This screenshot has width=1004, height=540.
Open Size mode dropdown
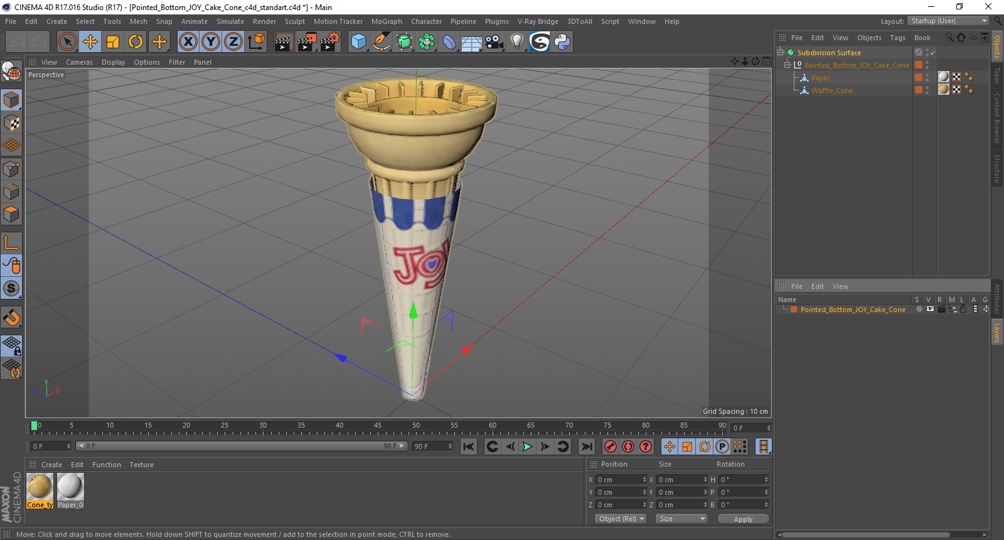point(681,519)
